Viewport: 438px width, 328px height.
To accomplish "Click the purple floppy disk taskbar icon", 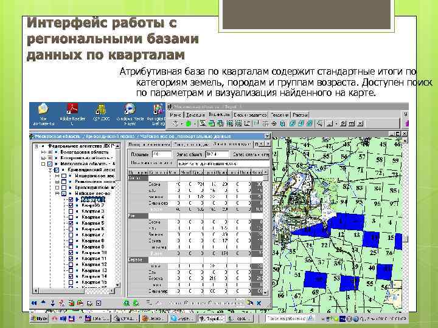I will [x=72, y=318].
